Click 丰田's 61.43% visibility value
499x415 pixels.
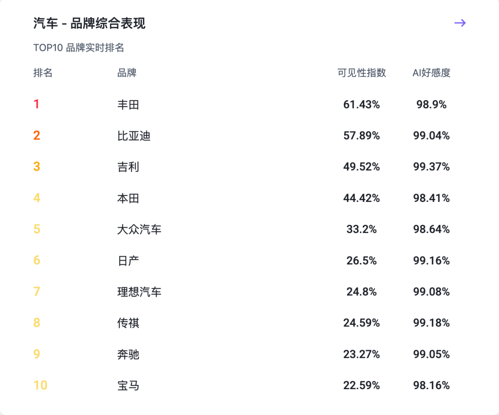[361, 105]
